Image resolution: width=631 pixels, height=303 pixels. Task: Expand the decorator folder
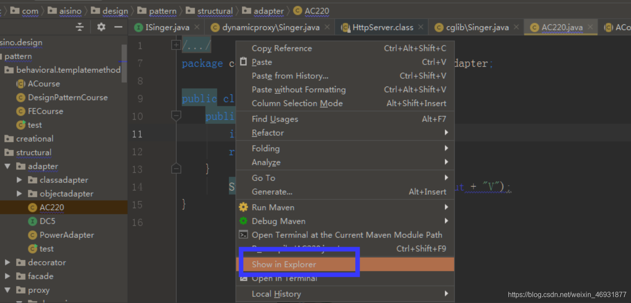tap(7, 262)
